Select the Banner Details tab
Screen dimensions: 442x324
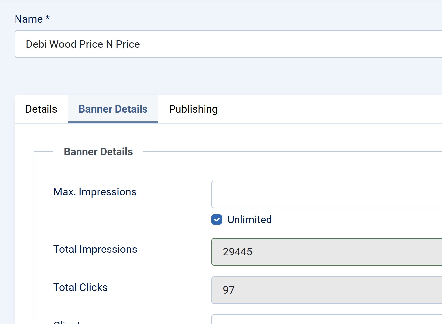point(113,109)
